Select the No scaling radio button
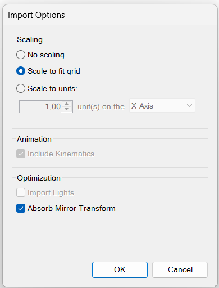This screenshot has width=219, height=288. click(21, 55)
